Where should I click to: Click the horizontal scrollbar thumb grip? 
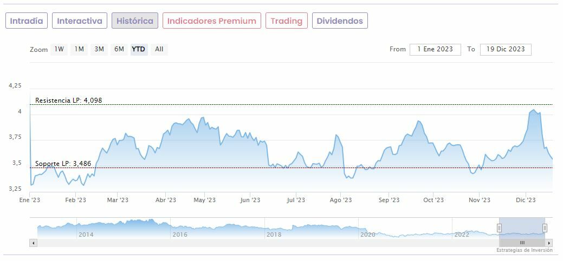click(522, 243)
